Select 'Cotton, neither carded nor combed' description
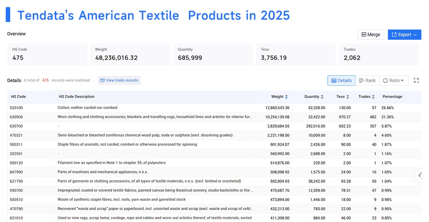429x222 pixels. click(87, 108)
